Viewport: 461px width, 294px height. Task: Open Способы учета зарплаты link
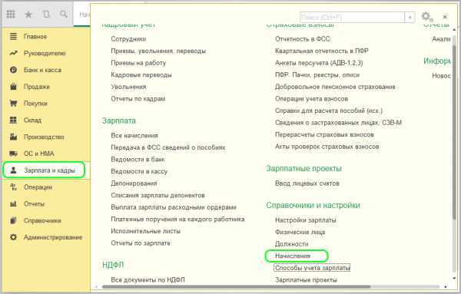tap(312, 268)
